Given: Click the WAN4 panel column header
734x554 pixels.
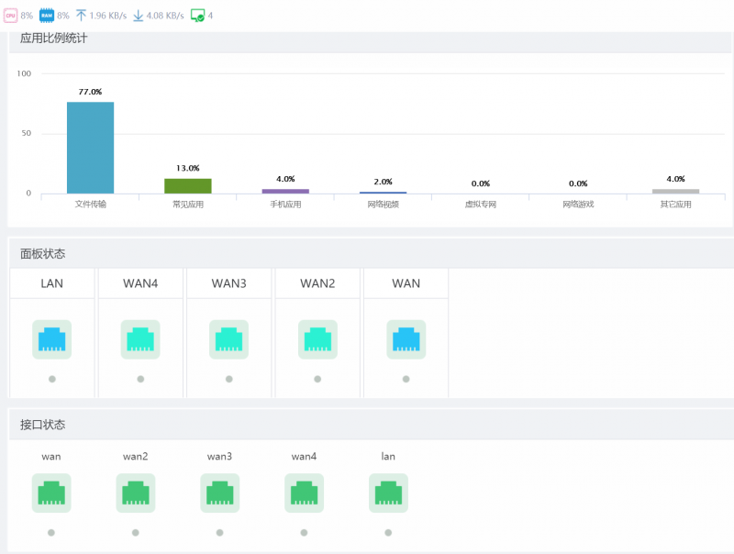Looking at the screenshot, I should coord(140,283).
